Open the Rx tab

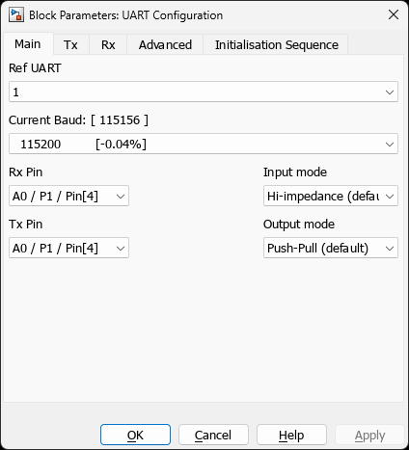pos(108,44)
